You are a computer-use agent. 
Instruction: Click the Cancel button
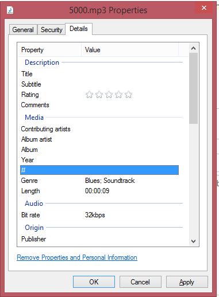(x=140, y=282)
